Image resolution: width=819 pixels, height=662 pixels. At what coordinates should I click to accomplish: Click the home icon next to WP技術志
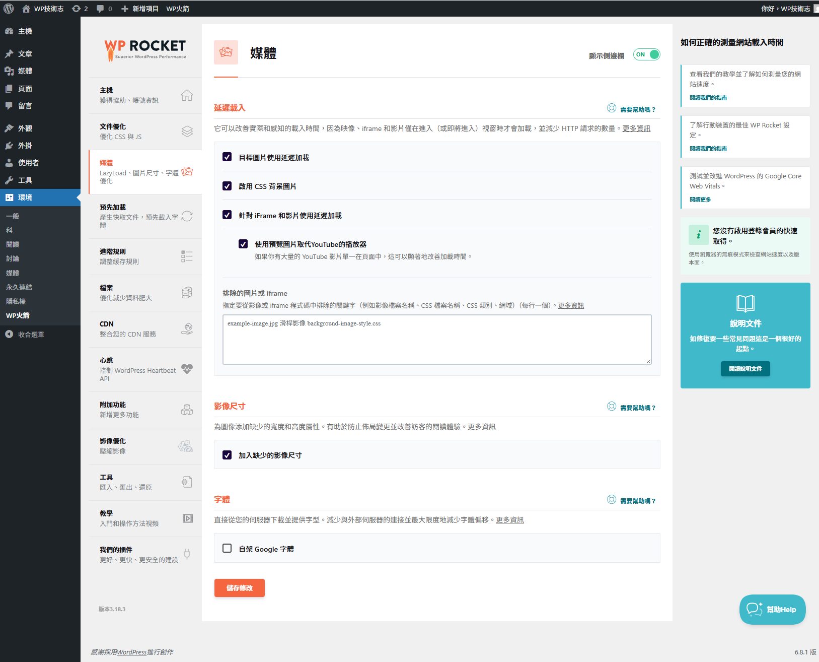click(26, 9)
